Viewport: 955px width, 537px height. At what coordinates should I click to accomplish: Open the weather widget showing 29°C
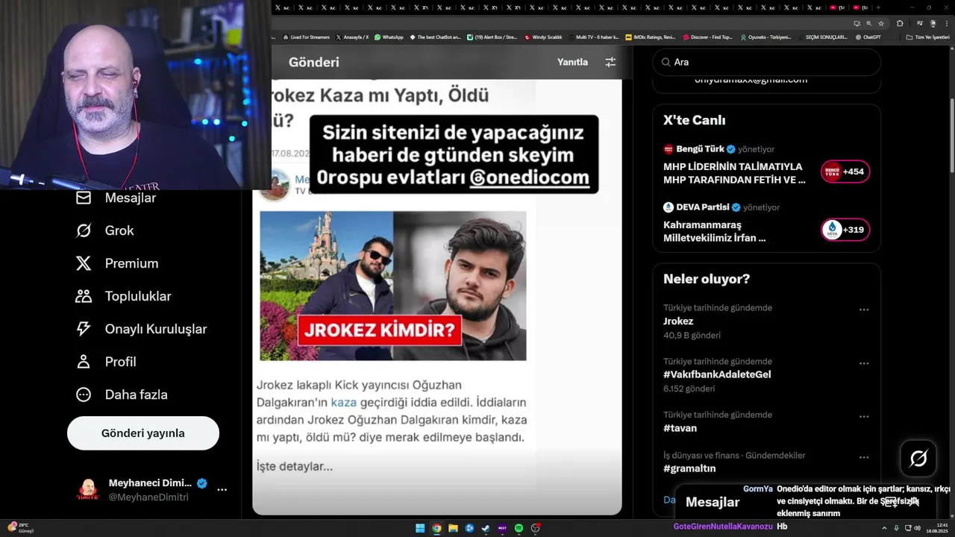[x=20, y=527]
